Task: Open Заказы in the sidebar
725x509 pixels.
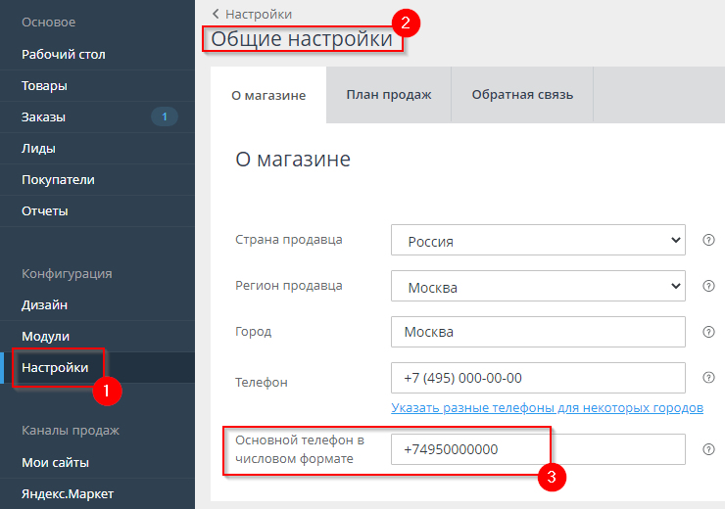Action: (44, 117)
